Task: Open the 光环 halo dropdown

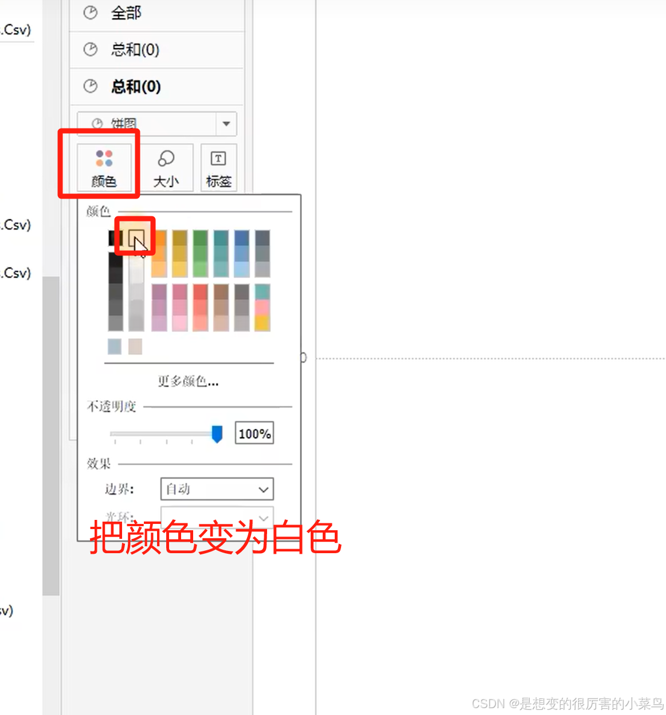Action: [217, 518]
